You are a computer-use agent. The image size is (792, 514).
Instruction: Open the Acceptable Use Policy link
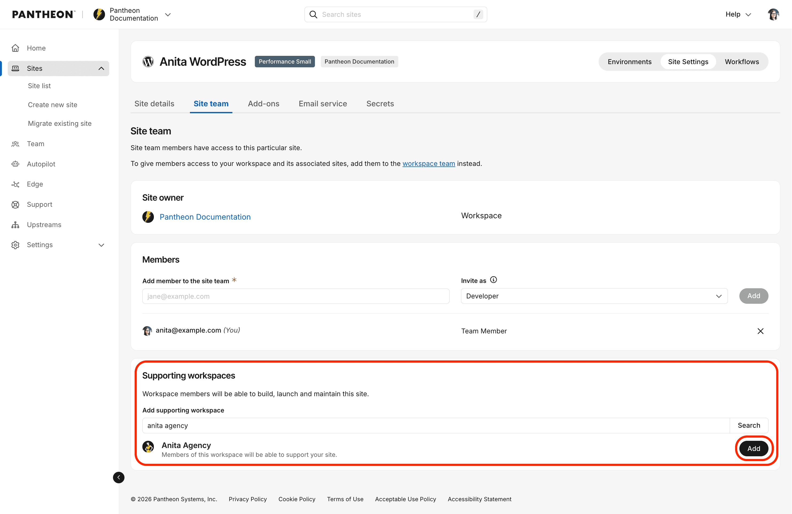pyautogui.click(x=405, y=499)
